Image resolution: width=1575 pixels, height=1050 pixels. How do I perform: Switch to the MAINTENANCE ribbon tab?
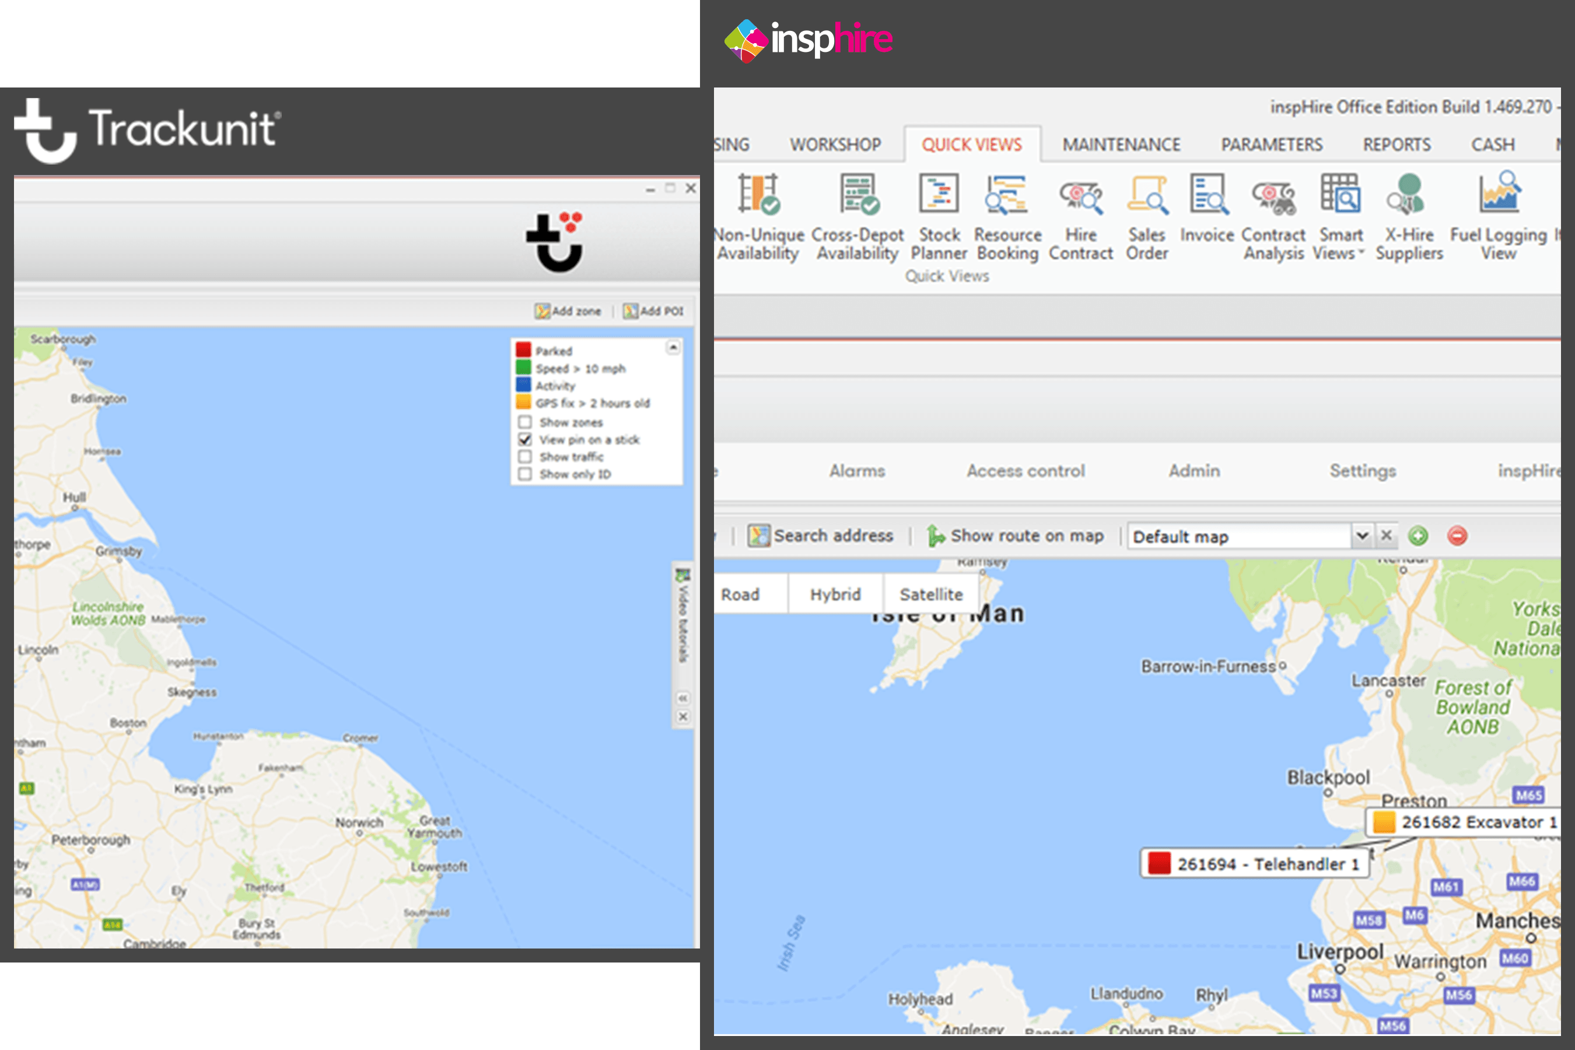pyautogui.click(x=1121, y=145)
